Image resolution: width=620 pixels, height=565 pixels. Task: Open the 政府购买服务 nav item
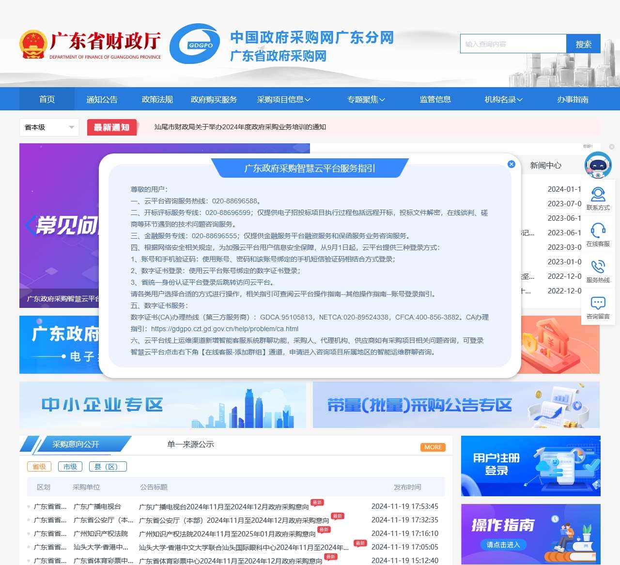click(214, 99)
